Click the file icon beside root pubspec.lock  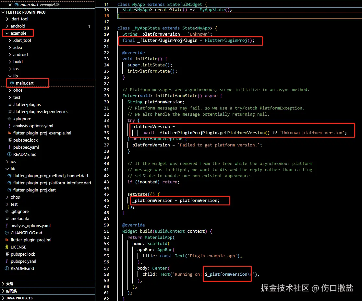click(x=7, y=254)
